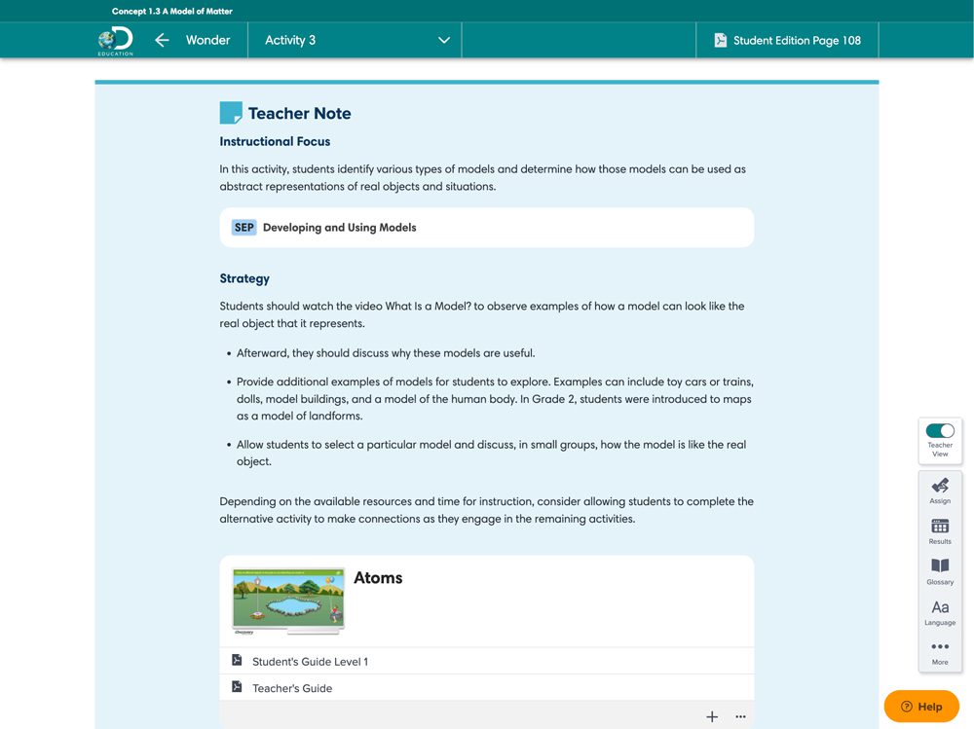Go to the Wonder section
The width and height of the screenshot is (974, 729).
pos(207,41)
